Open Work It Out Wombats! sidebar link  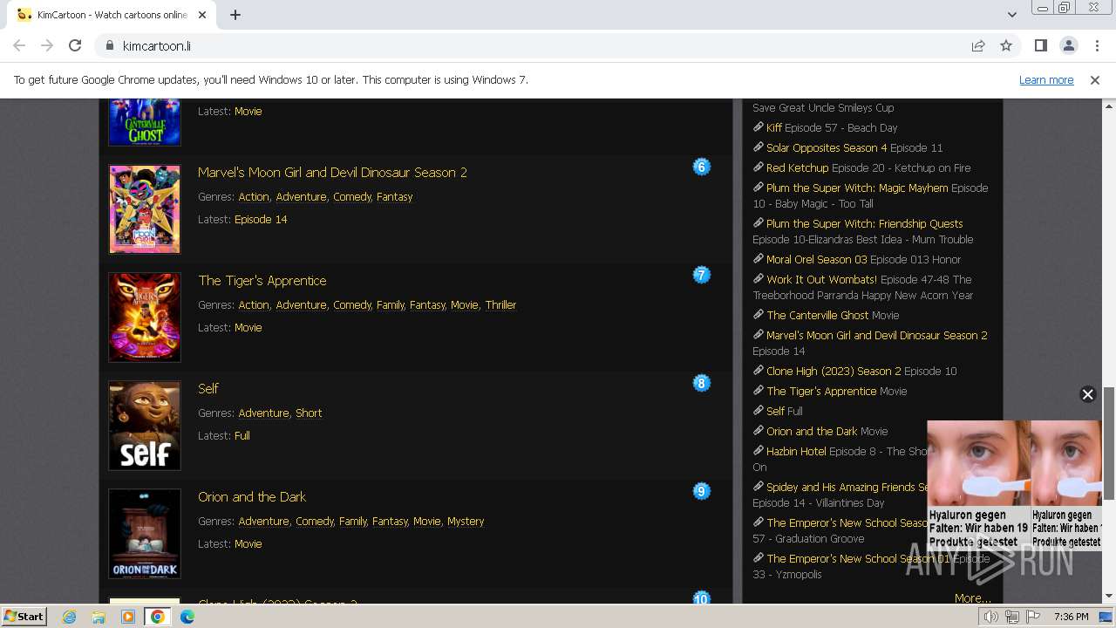821,279
